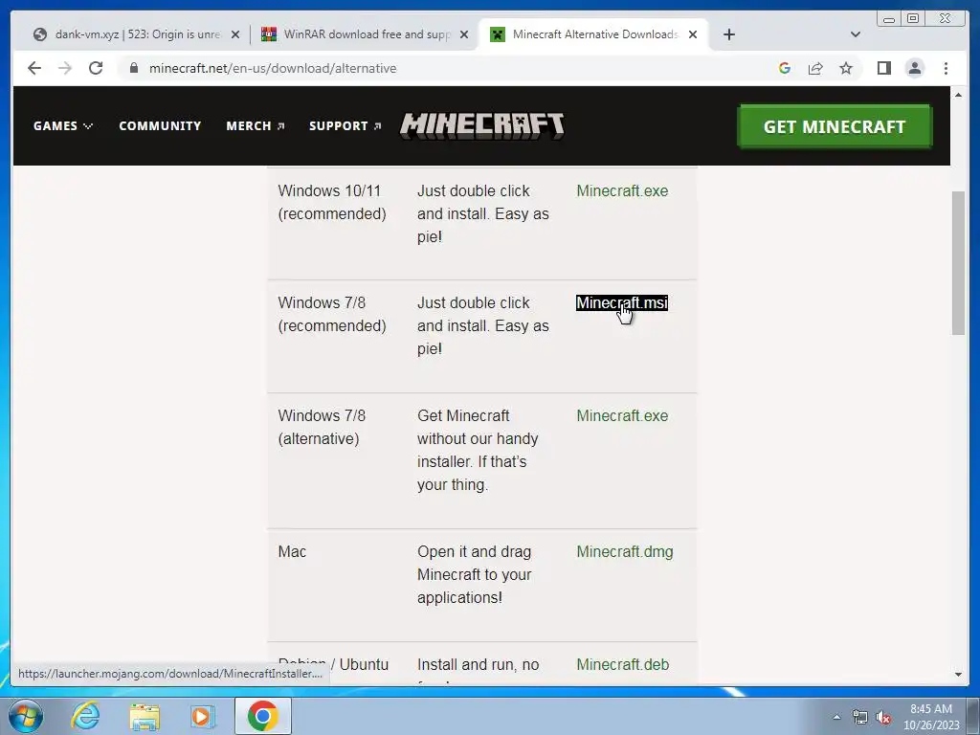This screenshot has width=980, height=735.
Task: Open the Windows Start menu
Action: coord(25,716)
